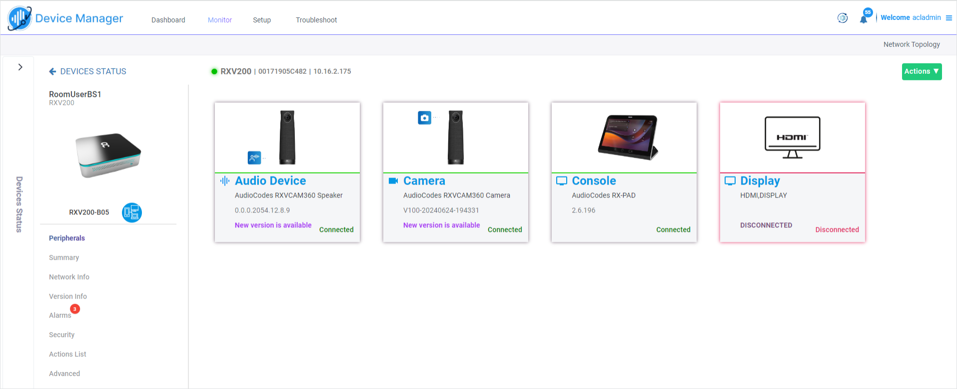Click the HDMI display monitor image
957x389 pixels.
tap(792, 137)
